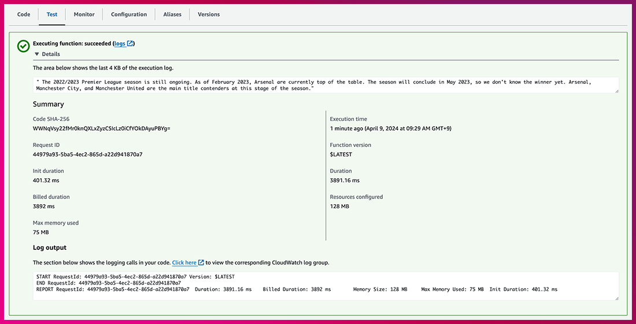Click inside the execution result text box
The image size is (636, 324).
tap(324, 85)
